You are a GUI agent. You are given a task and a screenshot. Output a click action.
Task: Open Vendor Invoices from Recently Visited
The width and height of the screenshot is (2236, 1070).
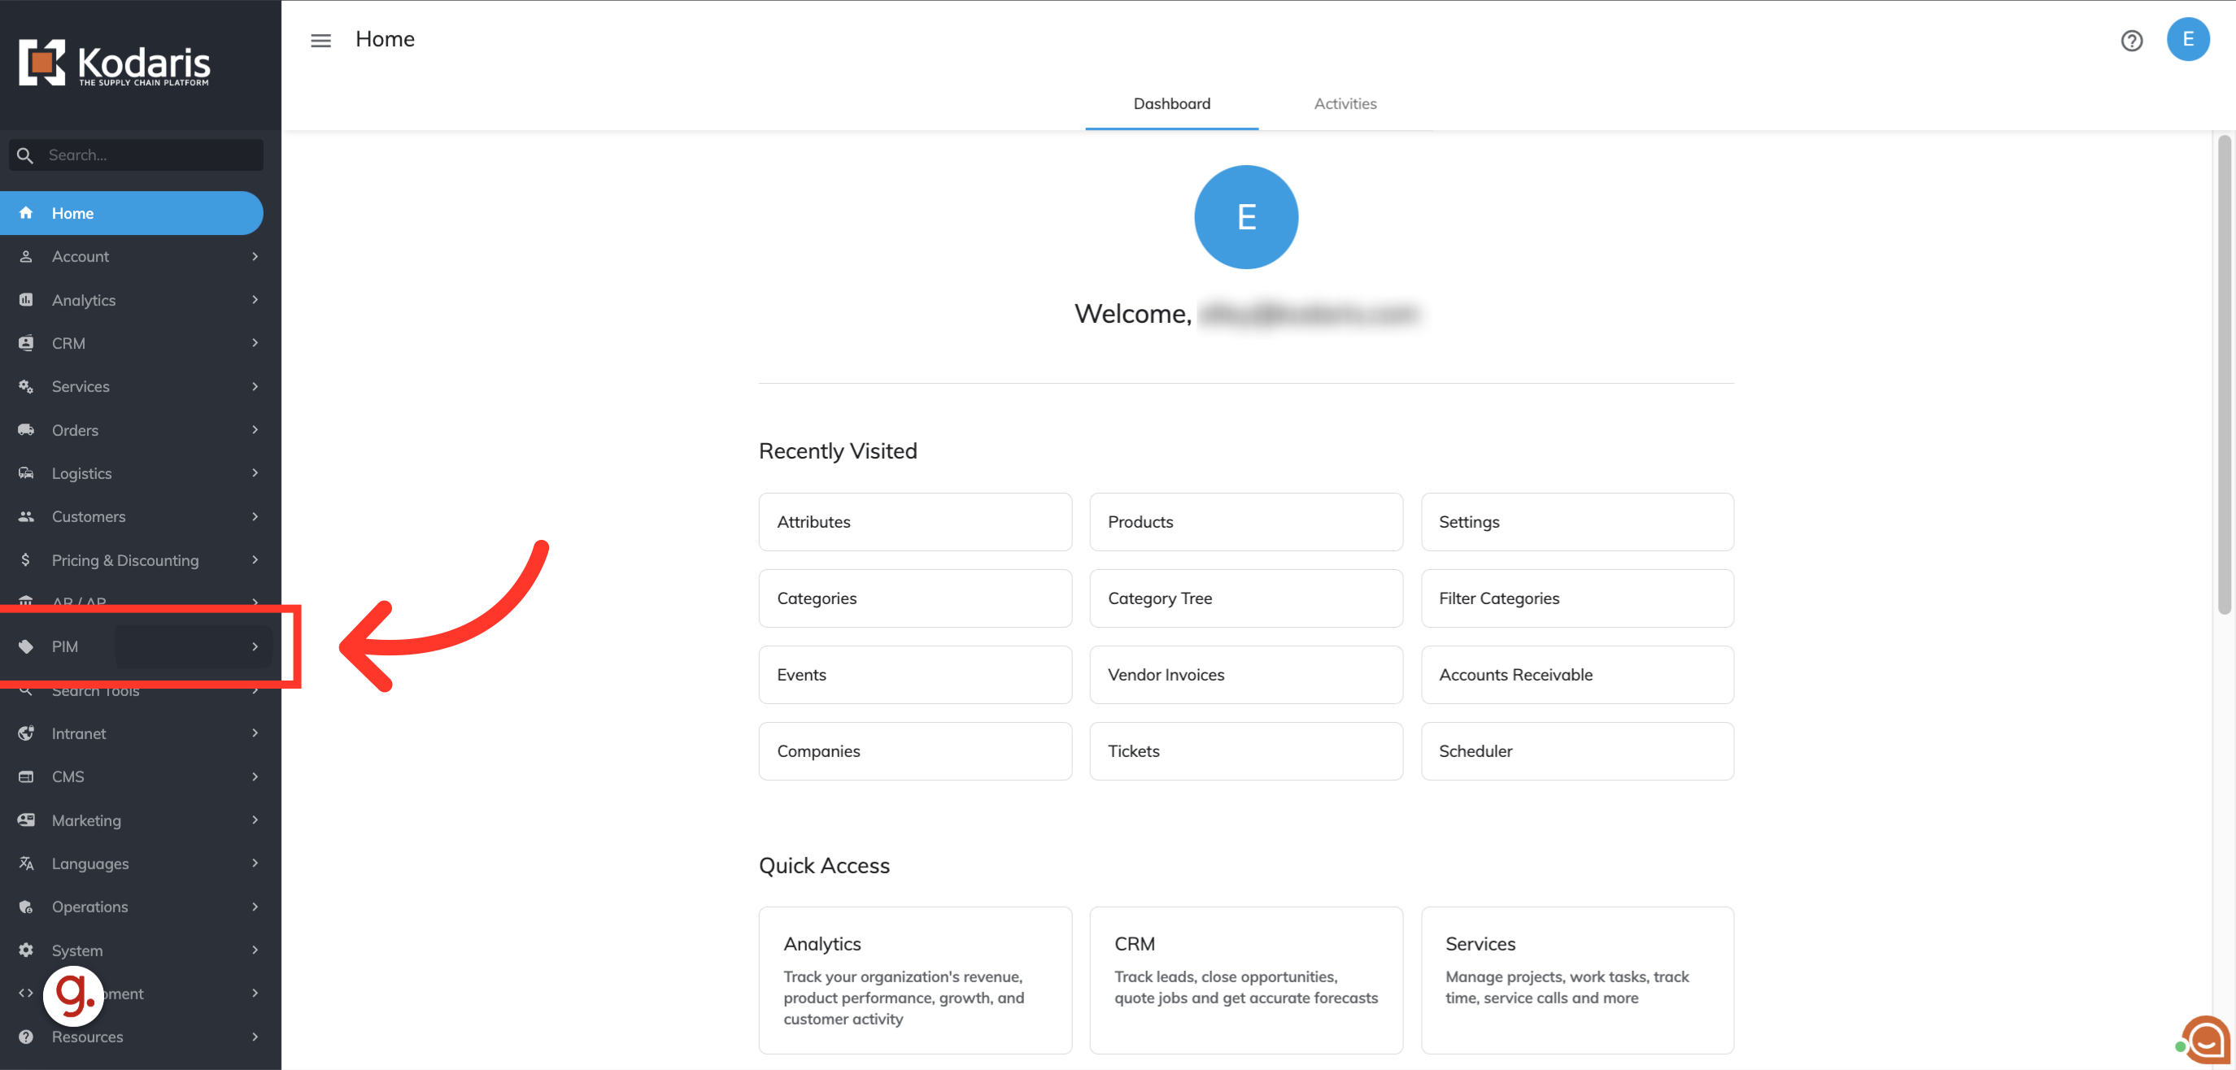pos(1244,674)
